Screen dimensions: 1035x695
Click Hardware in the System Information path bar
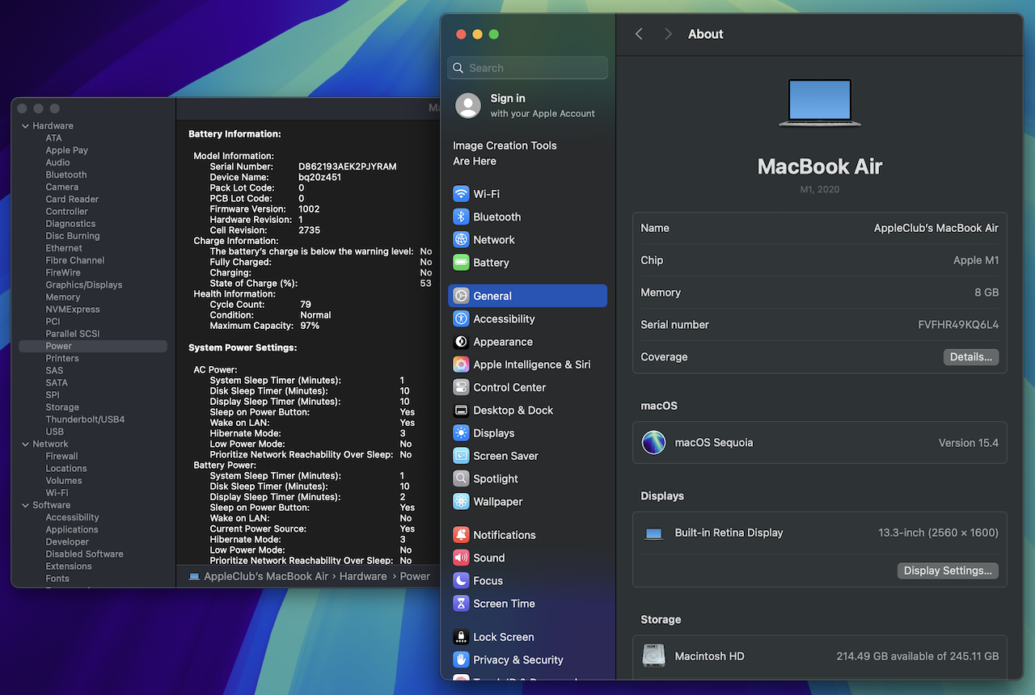click(363, 576)
